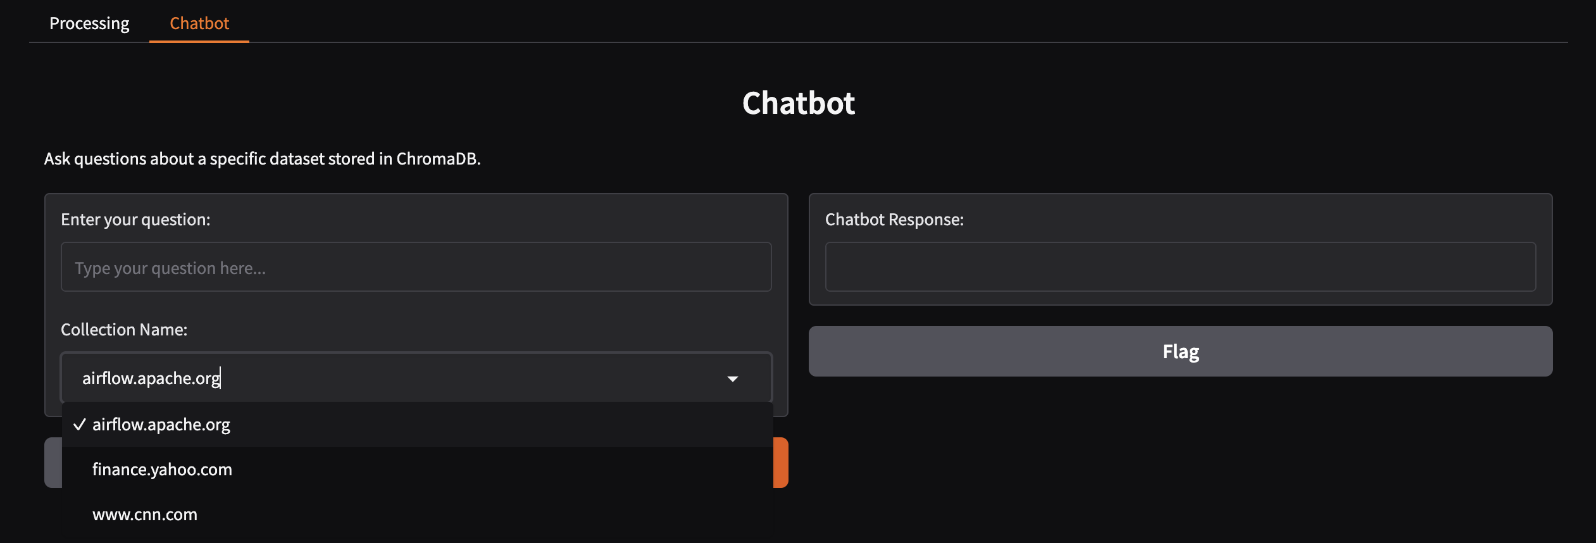Toggle the Collection Name dropdown caret arrow
The width and height of the screenshot is (1596, 543).
pyautogui.click(x=733, y=378)
